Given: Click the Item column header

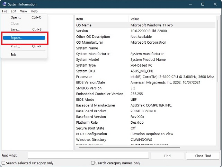Looking at the screenshot, I should tap(102, 19).
